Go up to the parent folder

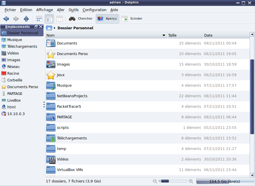click(x=26, y=19)
